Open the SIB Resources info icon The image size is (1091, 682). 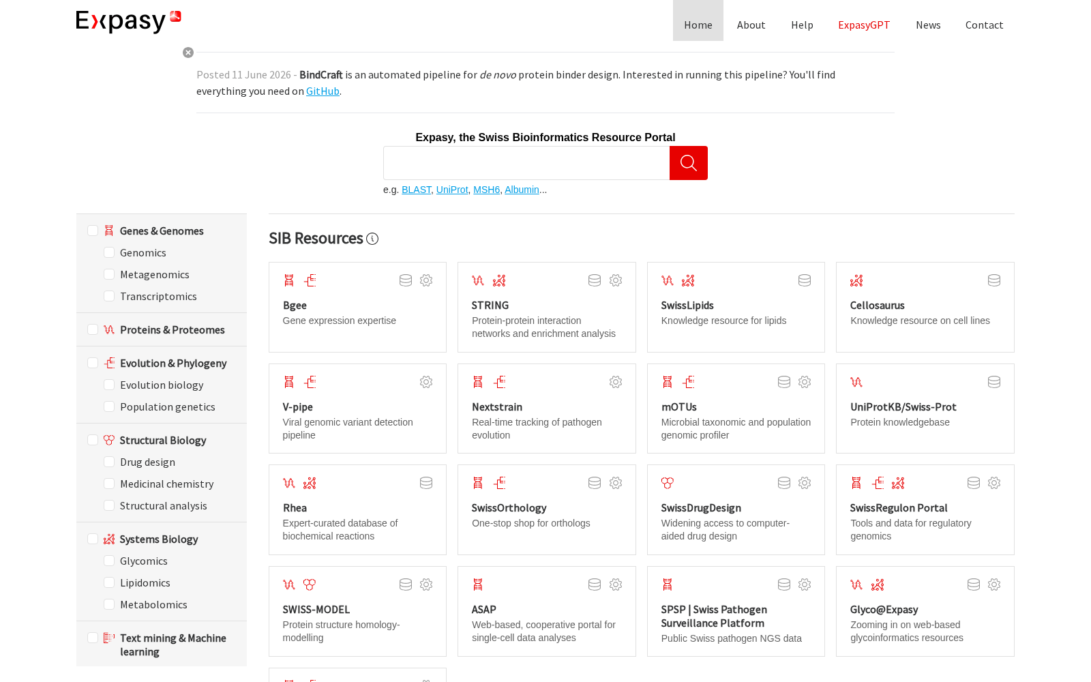point(372,239)
